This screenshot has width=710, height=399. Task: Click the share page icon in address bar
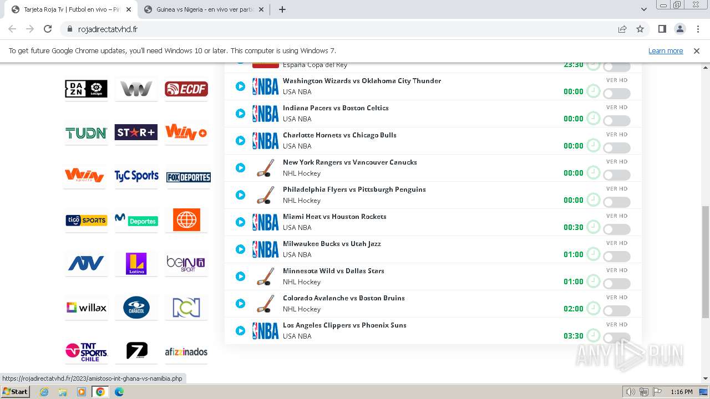(x=622, y=29)
